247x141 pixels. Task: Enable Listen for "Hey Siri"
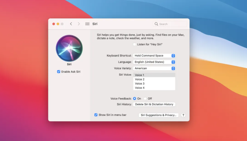[134, 45]
